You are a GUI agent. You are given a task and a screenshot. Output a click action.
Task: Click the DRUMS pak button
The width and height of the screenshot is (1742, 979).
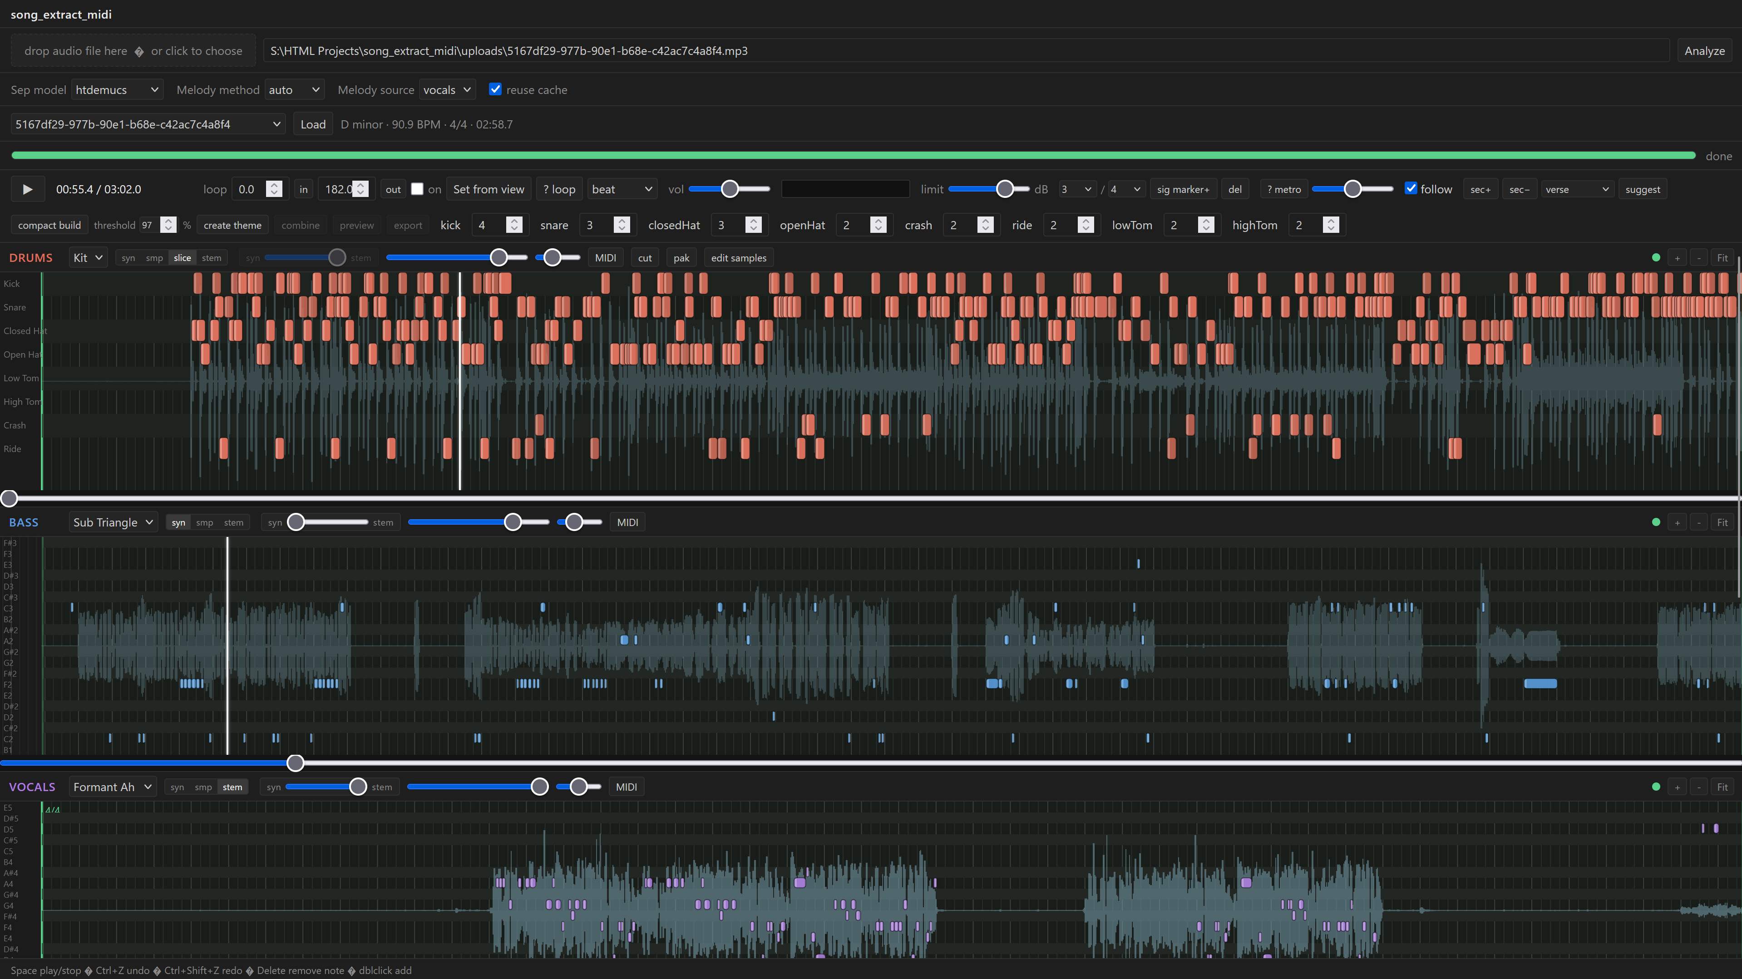[681, 258]
